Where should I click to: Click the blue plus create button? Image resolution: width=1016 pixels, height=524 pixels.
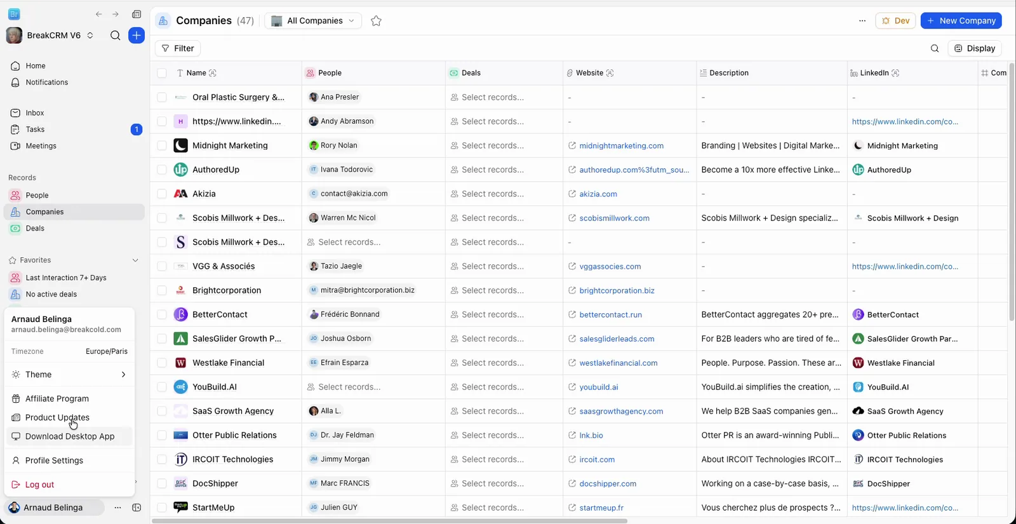[137, 36]
